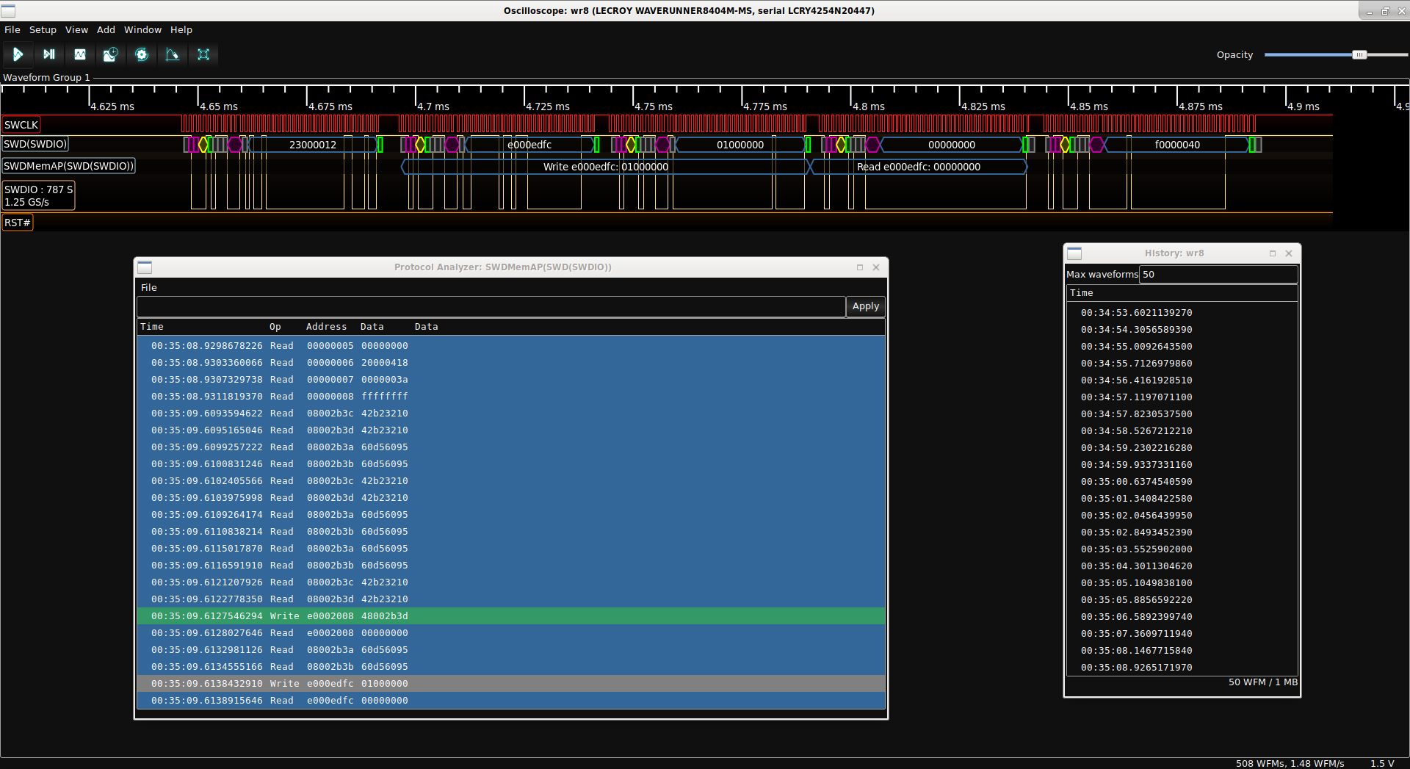1410x769 pixels.
Task: Click the 4.8 ms mark on the timeline
Action: 868,106
